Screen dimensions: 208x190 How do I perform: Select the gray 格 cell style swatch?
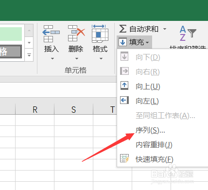(11, 52)
